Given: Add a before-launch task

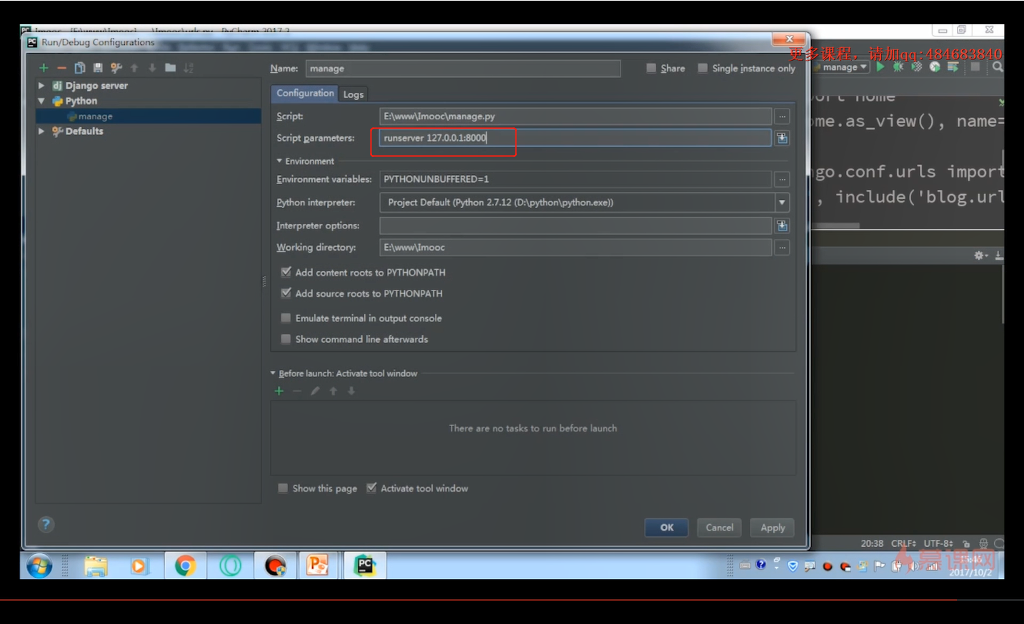Looking at the screenshot, I should pos(279,391).
